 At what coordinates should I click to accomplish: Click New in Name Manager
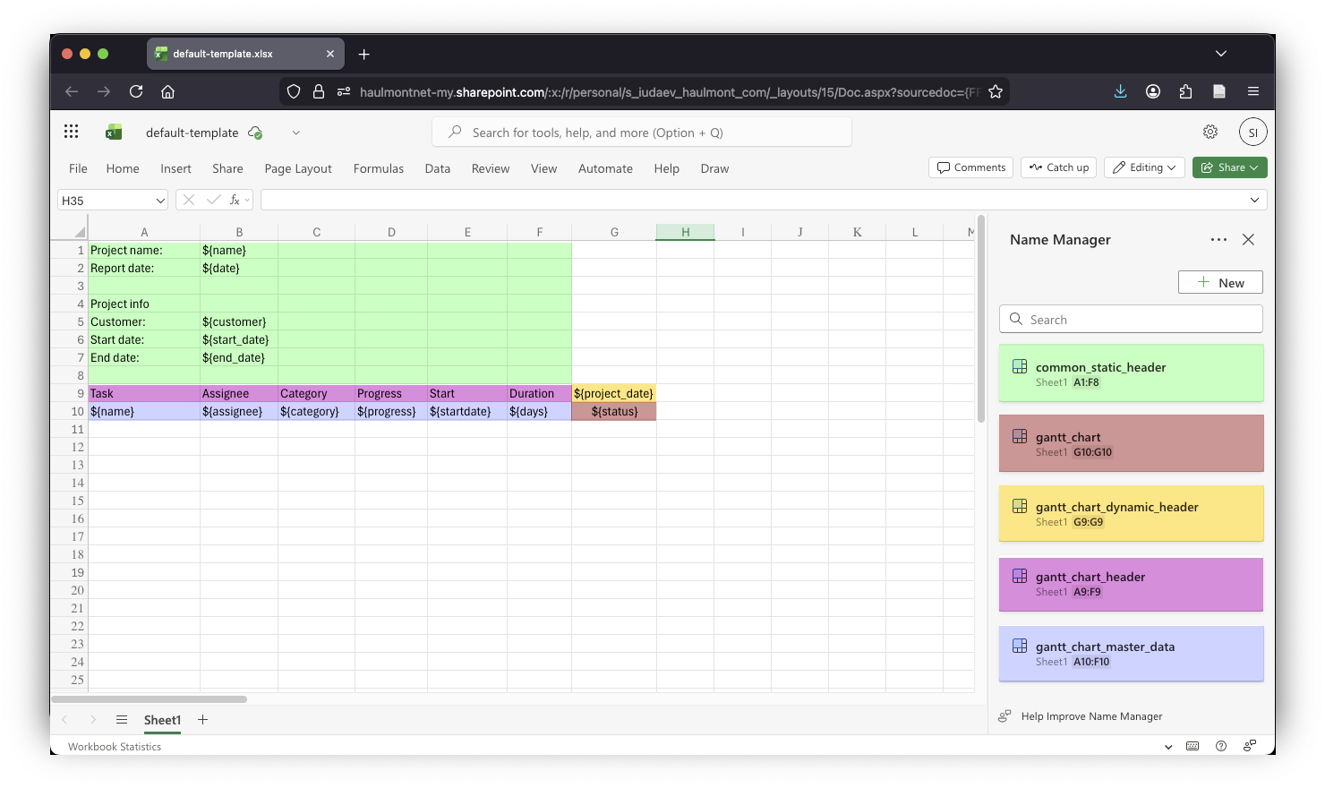pyautogui.click(x=1220, y=283)
